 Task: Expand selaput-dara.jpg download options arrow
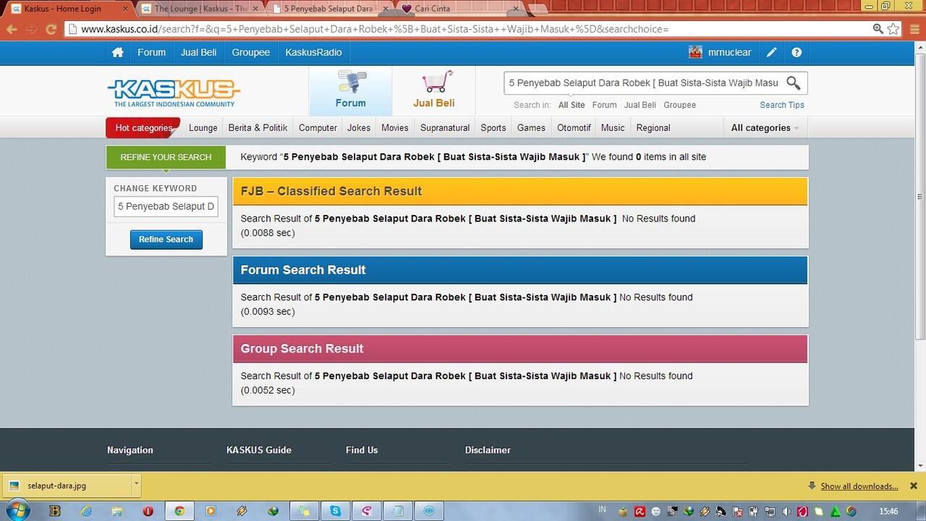point(136,486)
